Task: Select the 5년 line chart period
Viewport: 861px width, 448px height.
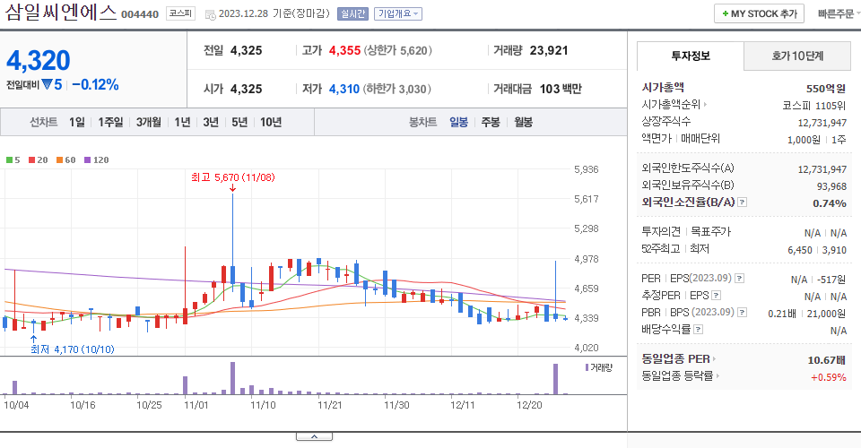Action: [239, 122]
